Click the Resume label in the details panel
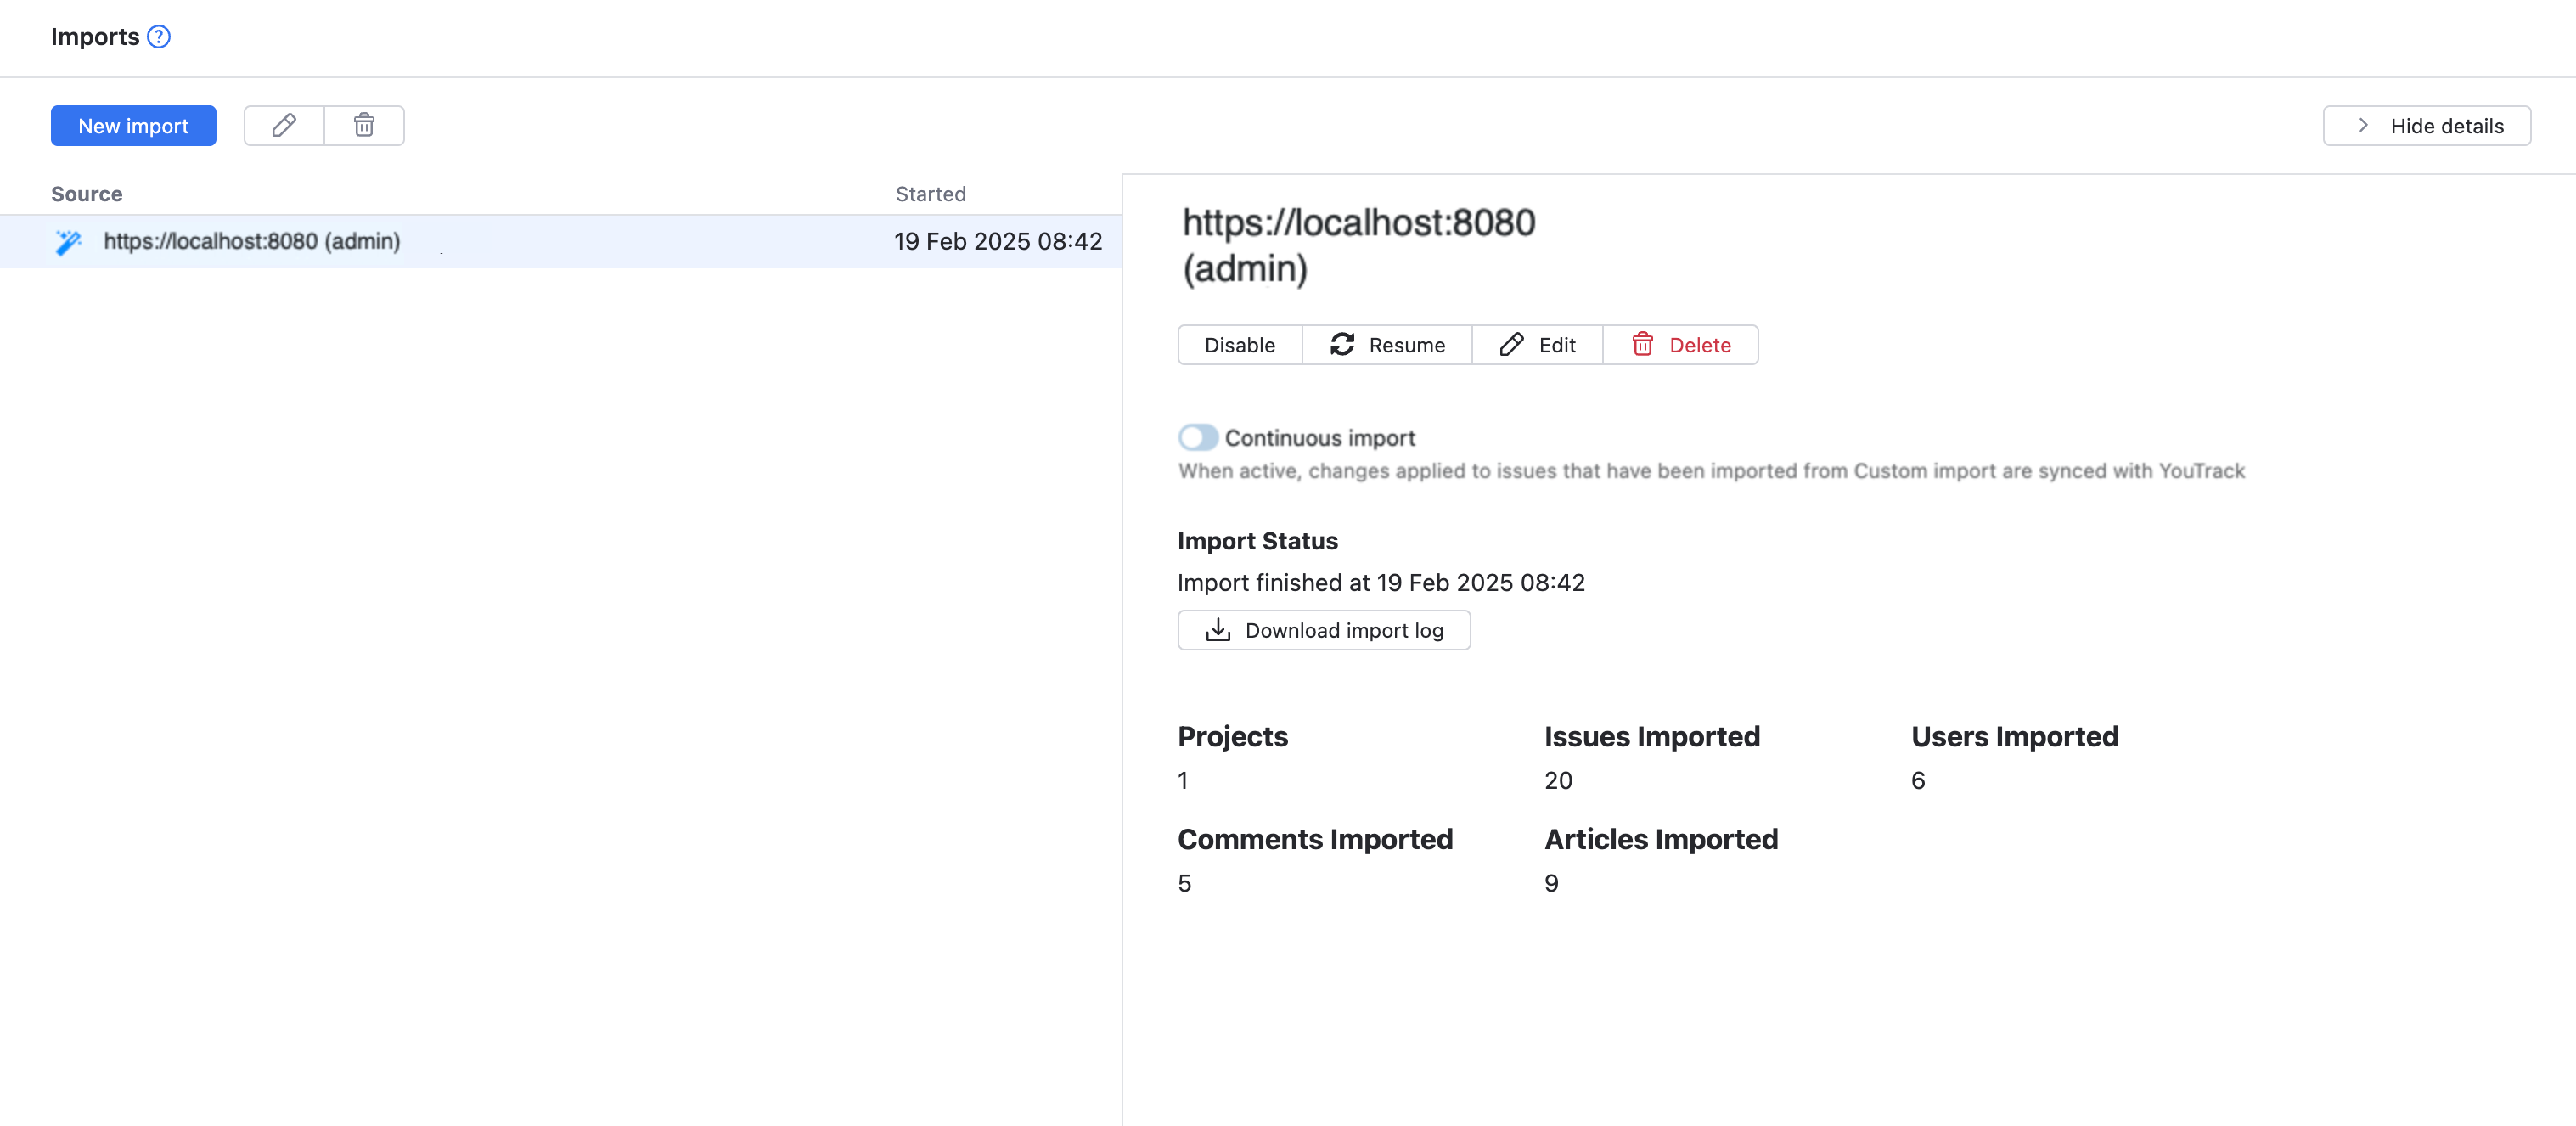Screen dimensions: 2576x1126 pyautogui.click(x=1406, y=345)
